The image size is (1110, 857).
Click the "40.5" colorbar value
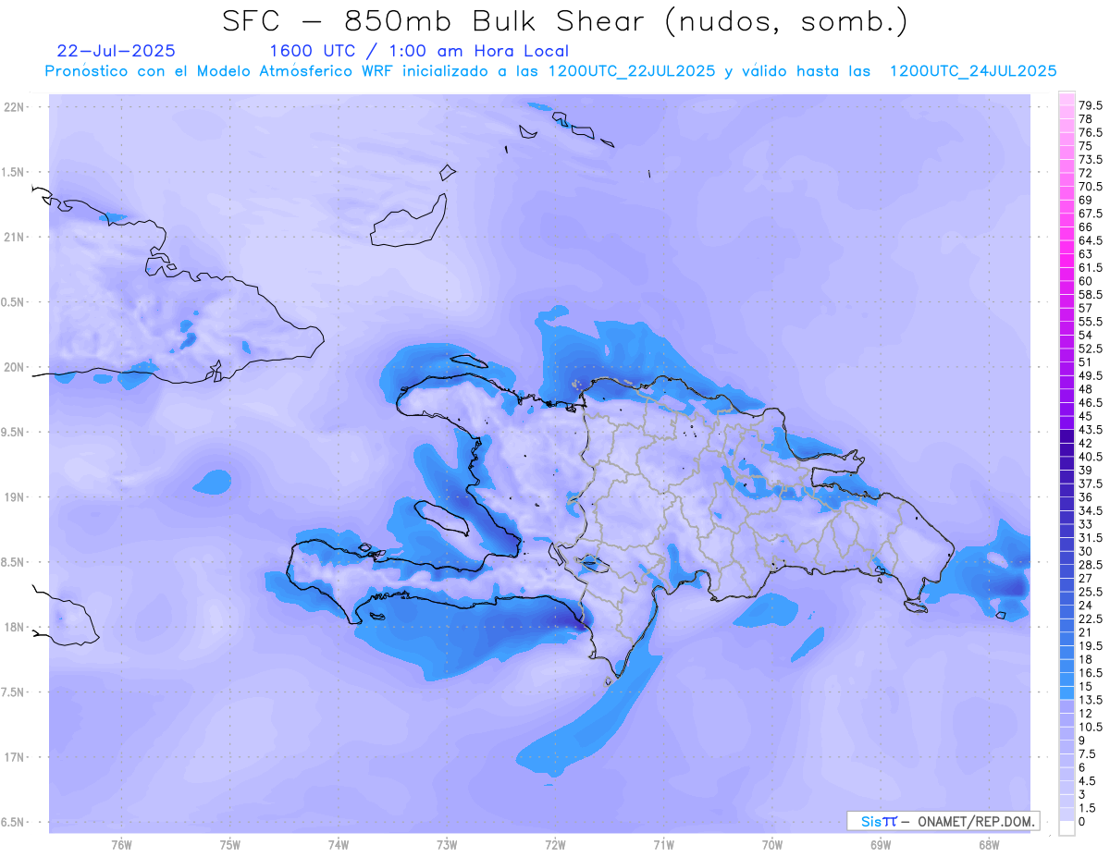[1091, 457]
